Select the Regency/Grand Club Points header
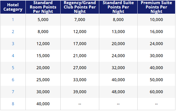The width and height of the screenshot is (176, 111). (80, 7)
